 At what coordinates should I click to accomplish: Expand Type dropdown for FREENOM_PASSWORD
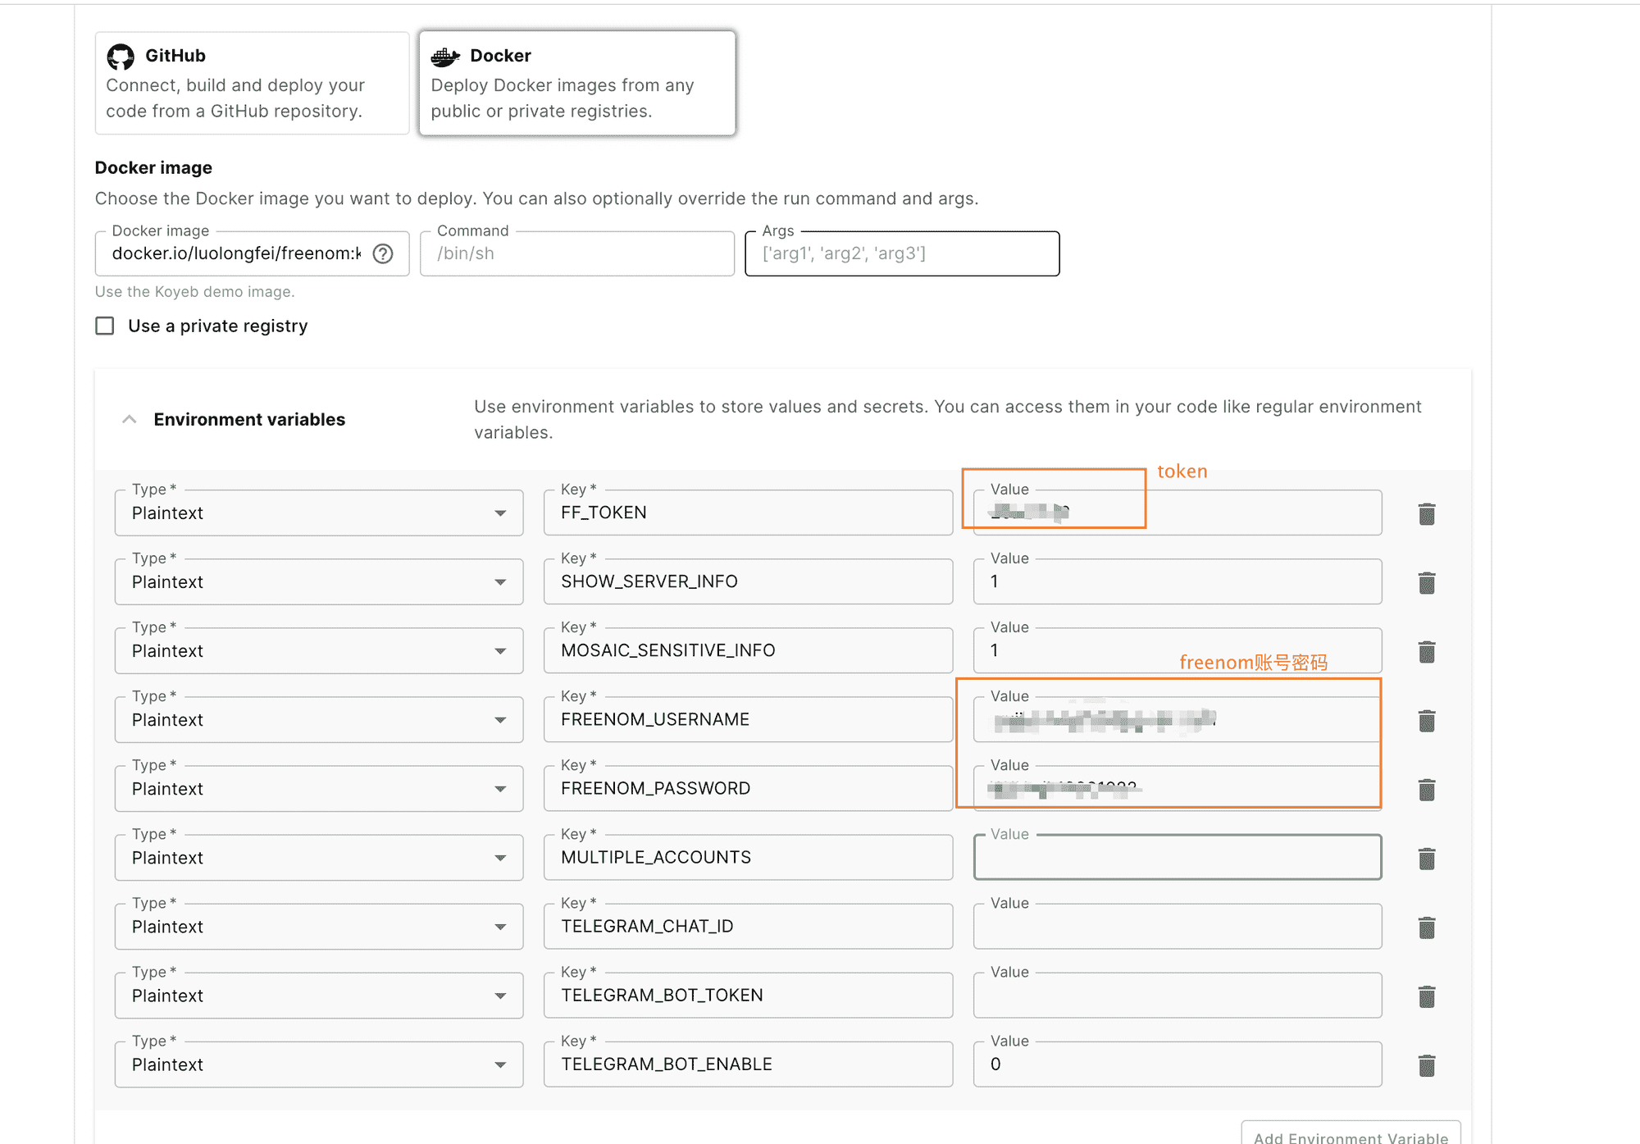[x=319, y=788]
